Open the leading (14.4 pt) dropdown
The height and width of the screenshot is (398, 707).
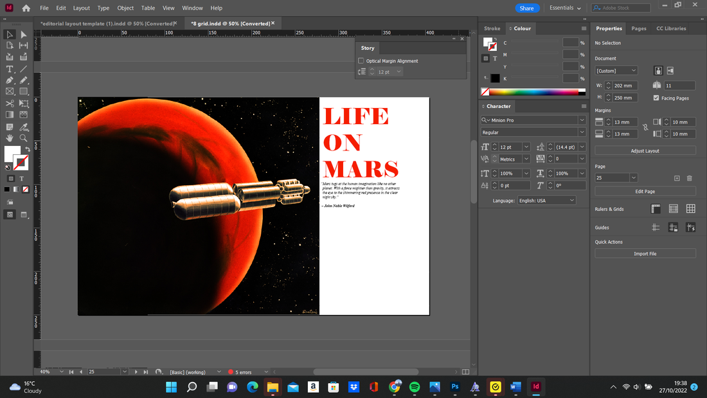tap(582, 147)
